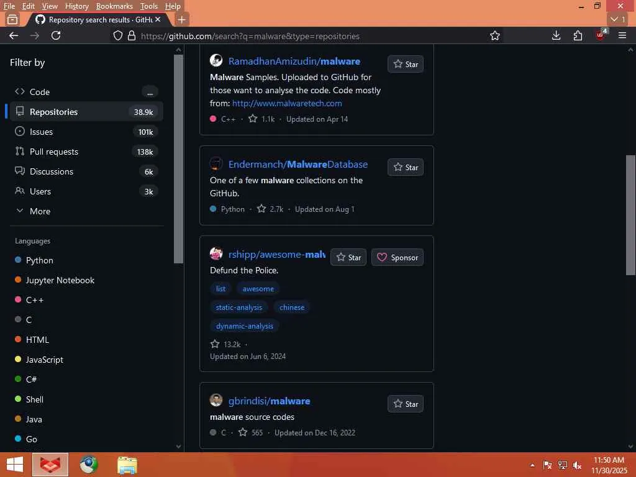Image resolution: width=636 pixels, height=477 pixels.
Task: Select the 'static-analysis' topic tag
Action: coord(238,307)
